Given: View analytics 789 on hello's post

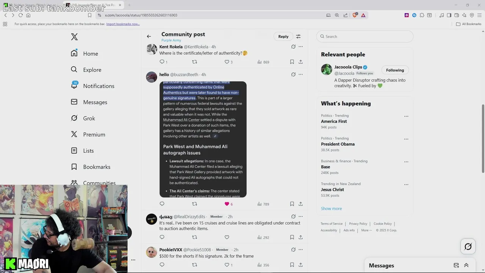Looking at the screenshot, I should (263, 204).
